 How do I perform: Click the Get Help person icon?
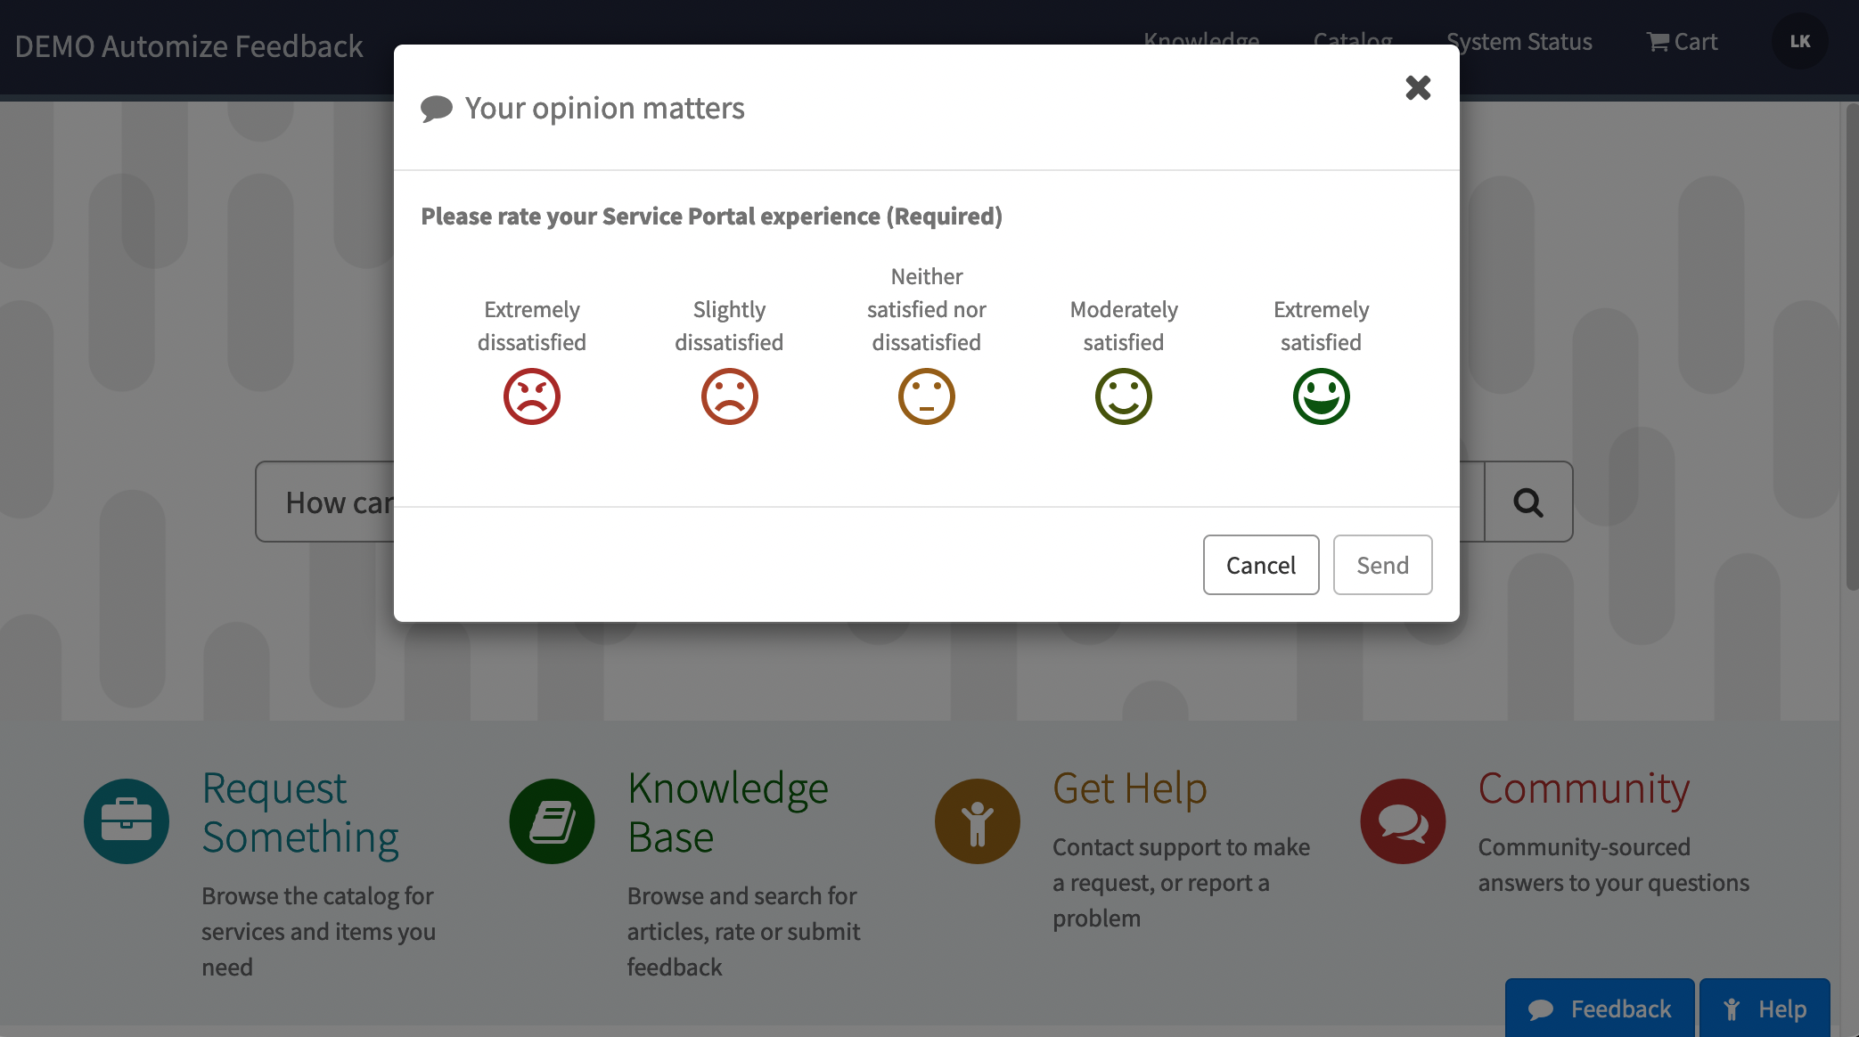[x=977, y=821]
